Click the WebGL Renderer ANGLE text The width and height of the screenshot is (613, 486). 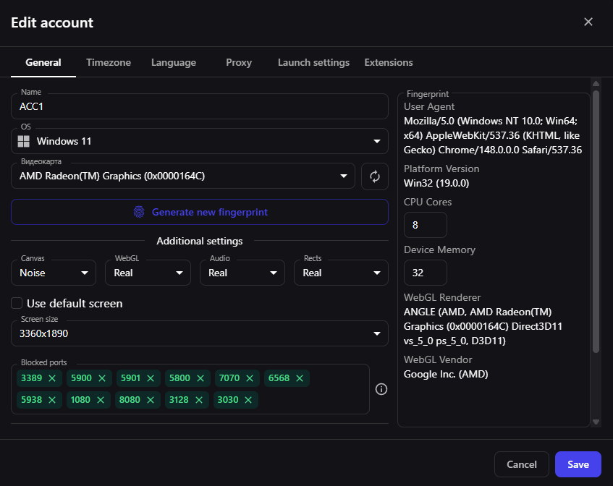pos(483,326)
